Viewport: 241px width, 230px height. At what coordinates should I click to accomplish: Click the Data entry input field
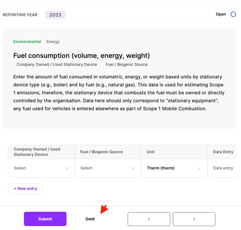[x=223, y=168]
